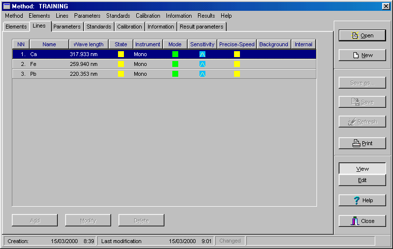
Task: Click the window icon in title bar
Action: click(7, 6)
